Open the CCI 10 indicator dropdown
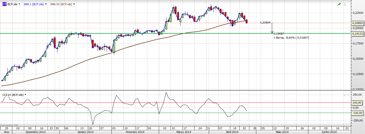 pyautogui.click(x=25, y=95)
